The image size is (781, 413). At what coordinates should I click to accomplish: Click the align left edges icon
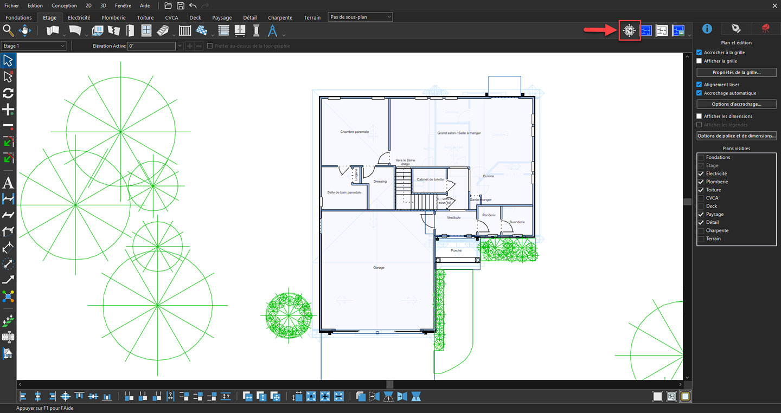23,397
